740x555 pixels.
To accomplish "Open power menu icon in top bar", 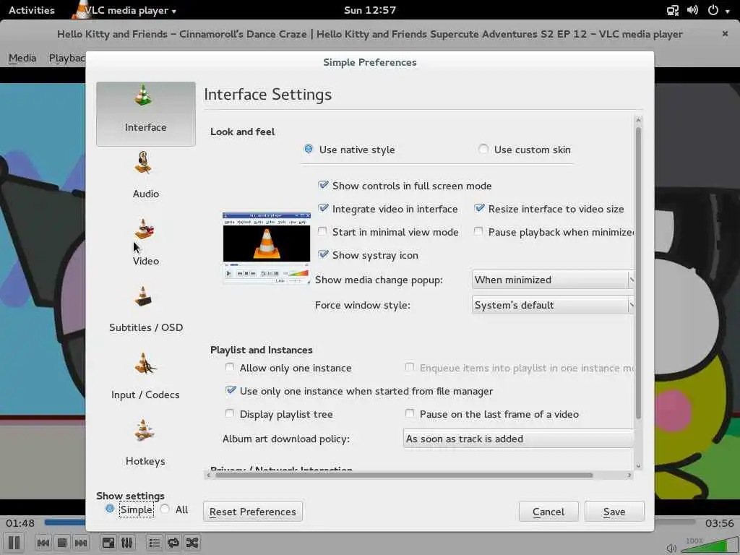I will click(x=713, y=10).
